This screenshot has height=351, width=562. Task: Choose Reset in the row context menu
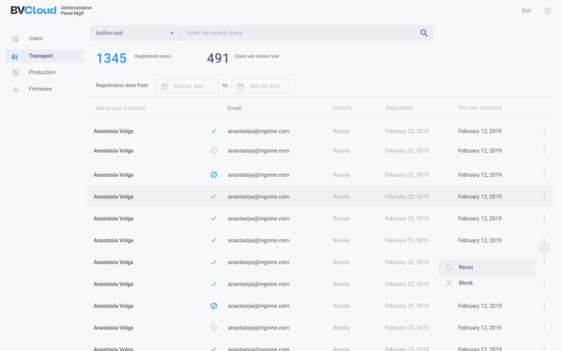click(x=487, y=268)
